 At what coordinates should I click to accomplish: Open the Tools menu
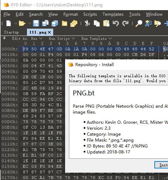click(135, 14)
